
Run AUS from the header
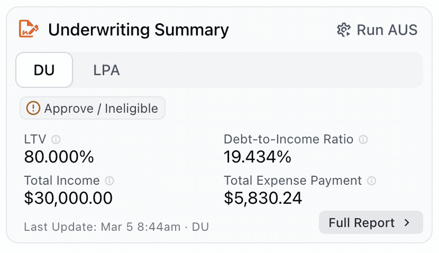coord(377,30)
